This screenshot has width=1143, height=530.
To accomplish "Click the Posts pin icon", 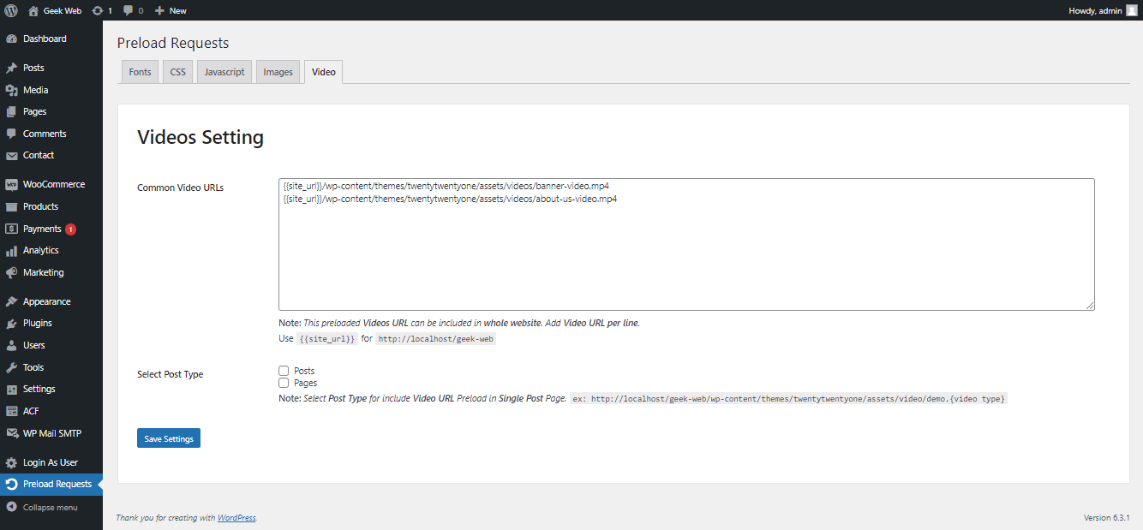I will [x=11, y=68].
